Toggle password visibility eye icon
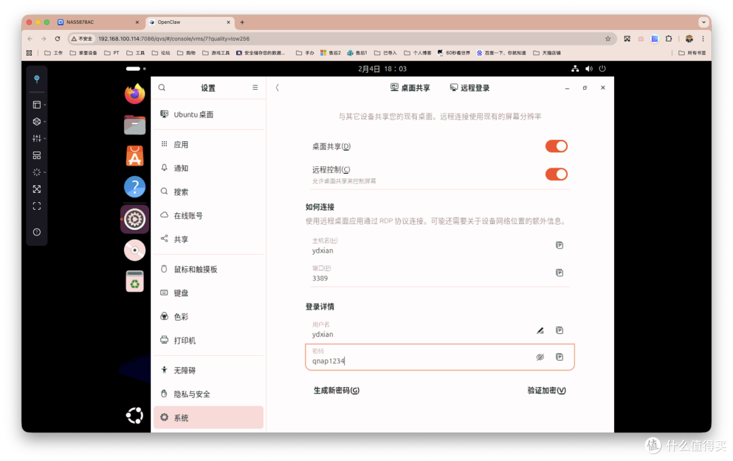This screenshot has height=461, width=733. [x=540, y=356]
